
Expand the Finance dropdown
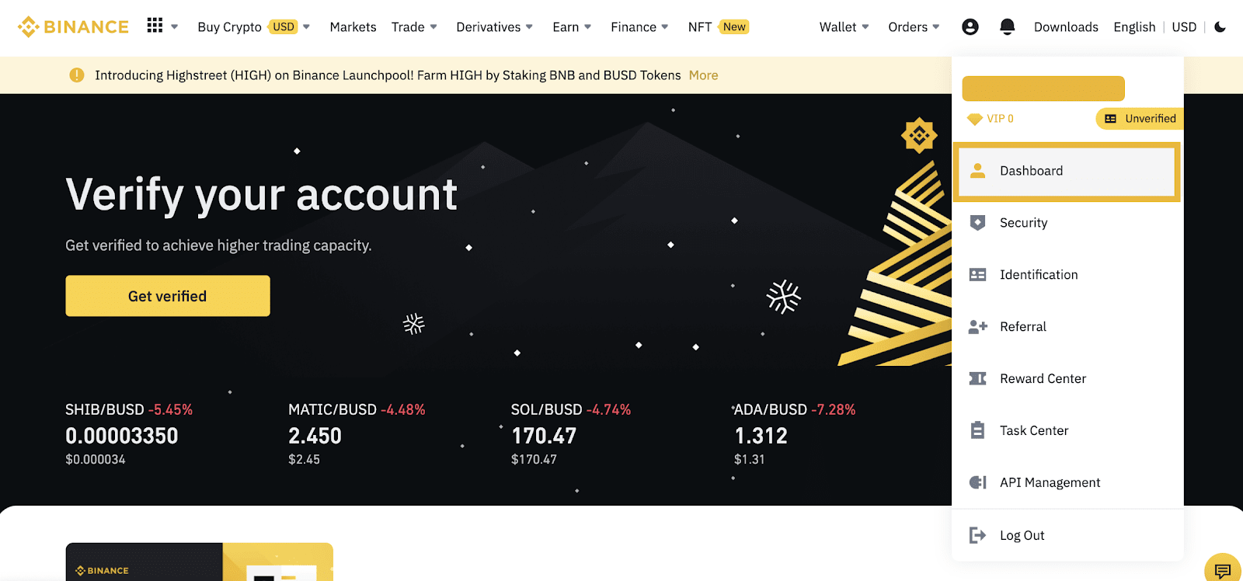click(639, 26)
